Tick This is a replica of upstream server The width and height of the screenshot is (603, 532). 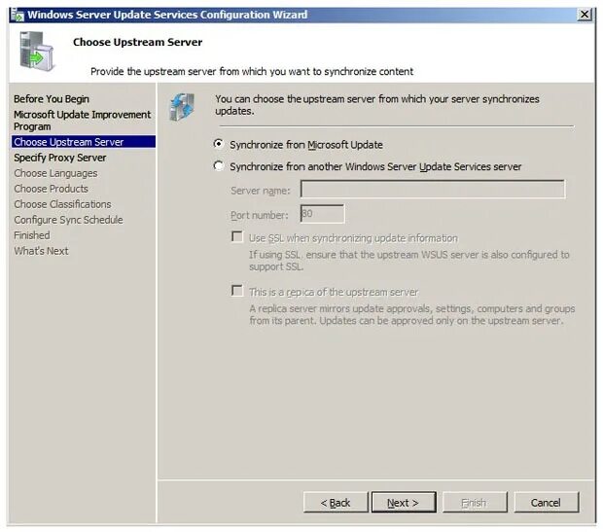click(237, 291)
